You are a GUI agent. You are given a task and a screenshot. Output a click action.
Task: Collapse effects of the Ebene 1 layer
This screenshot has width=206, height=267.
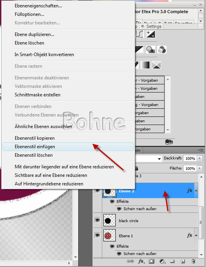[196, 235]
